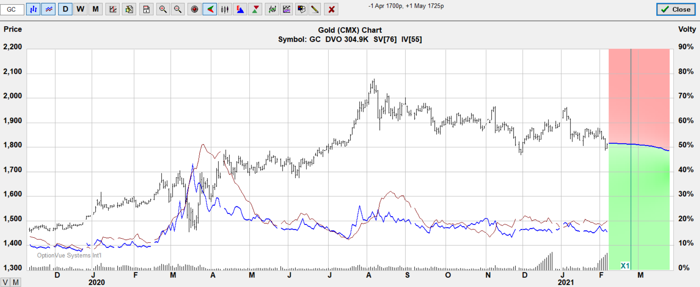Click the 'Price' axis heading
This screenshot has height=287, width=700.
(13, 29)
